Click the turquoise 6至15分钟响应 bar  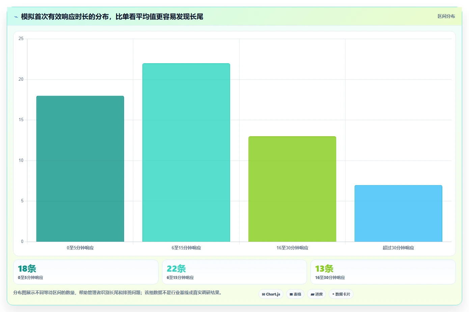point(186,152)
